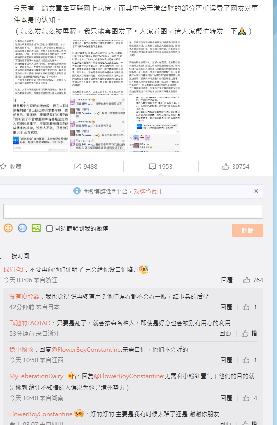Click the 評論 submit button
The height and width of the screenshot is (425, 277).
click(247, 230)
